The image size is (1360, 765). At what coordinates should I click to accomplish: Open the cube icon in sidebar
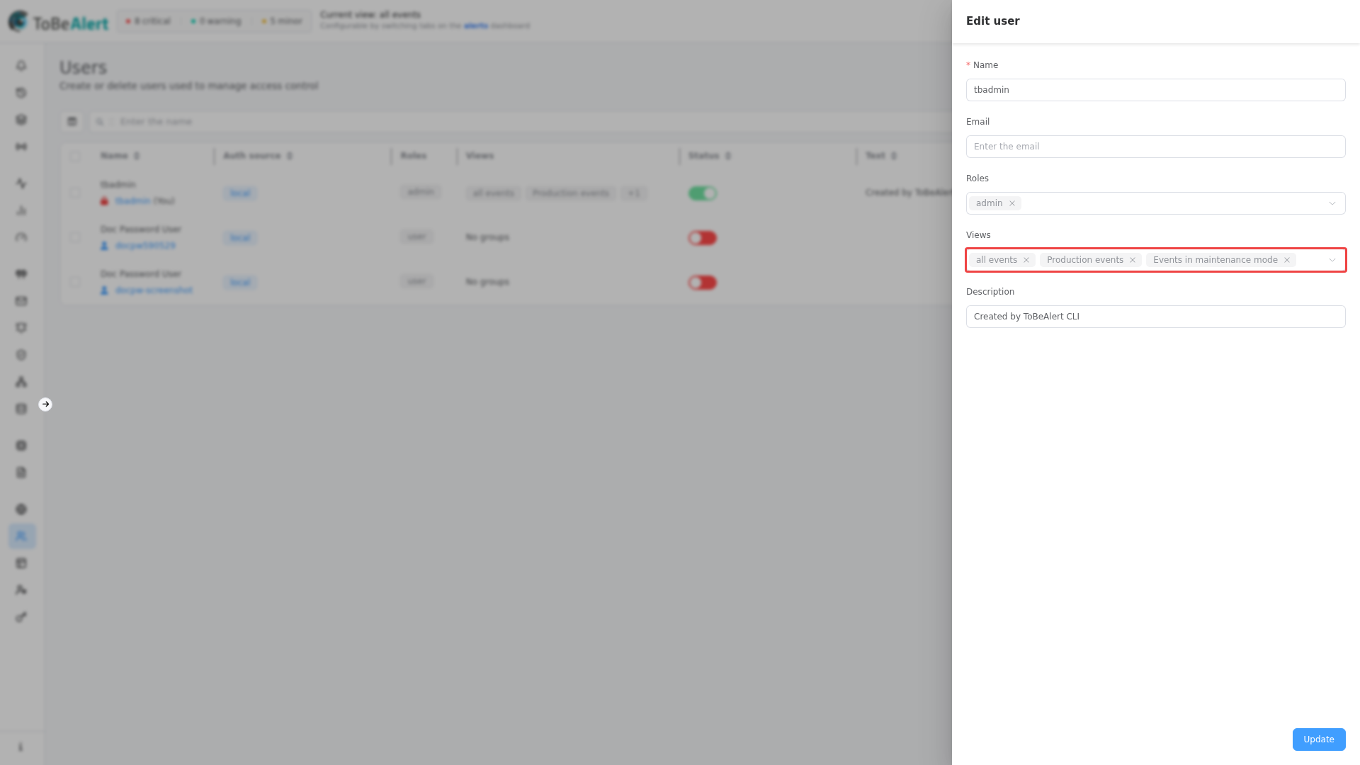[x=21, y=120]
